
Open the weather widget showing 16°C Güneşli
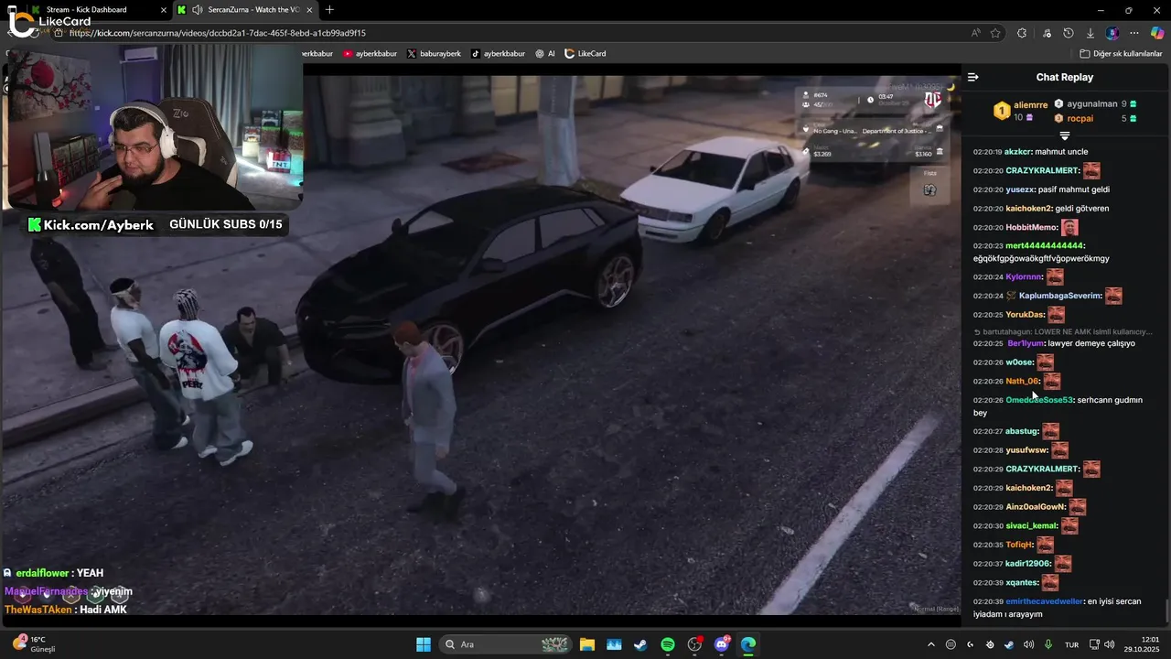[x=35, y=644]
